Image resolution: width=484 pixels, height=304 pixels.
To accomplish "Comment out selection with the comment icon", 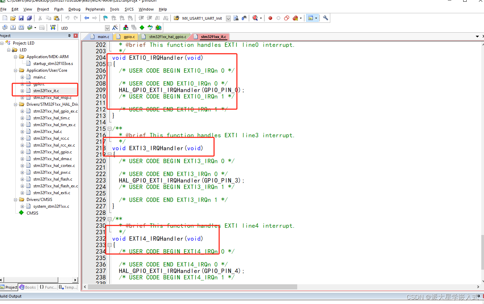I will click(157, 18).
